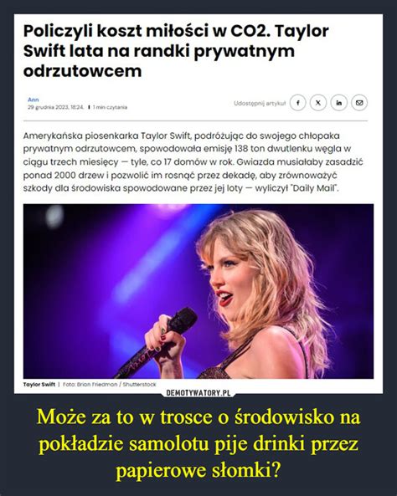The height and width of the screenshot is (496, 397).
Task: Share the article on Facebook
Action: [297, 103]
